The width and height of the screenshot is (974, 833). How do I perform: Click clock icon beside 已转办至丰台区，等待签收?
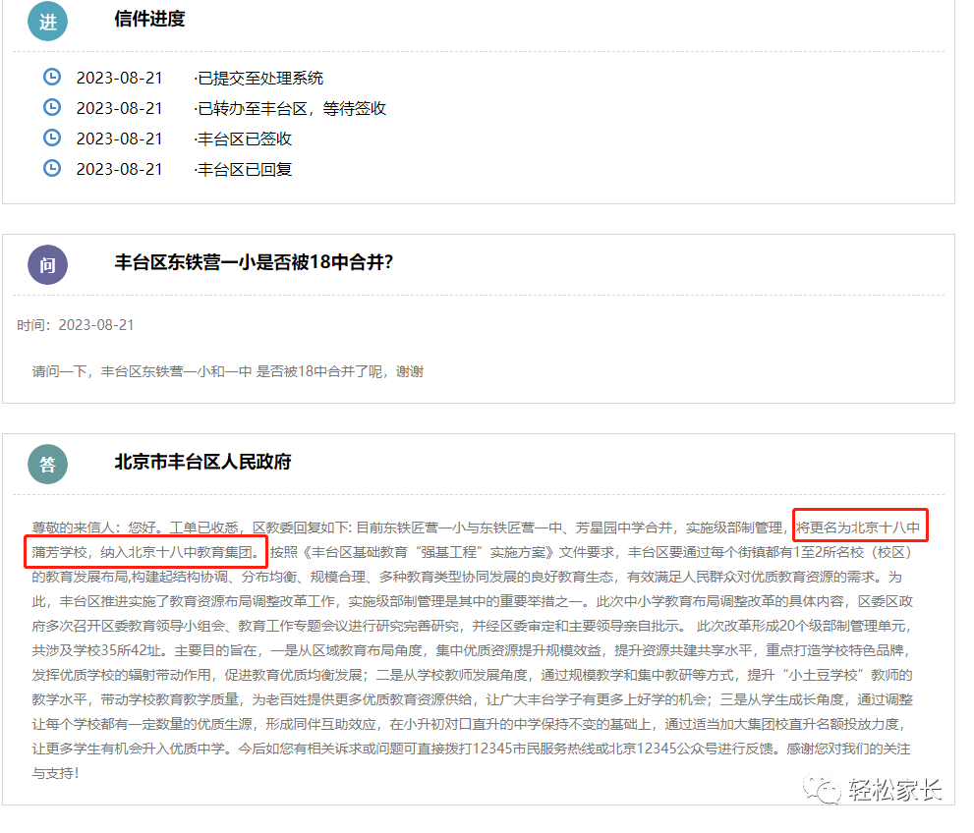(52, 107)
